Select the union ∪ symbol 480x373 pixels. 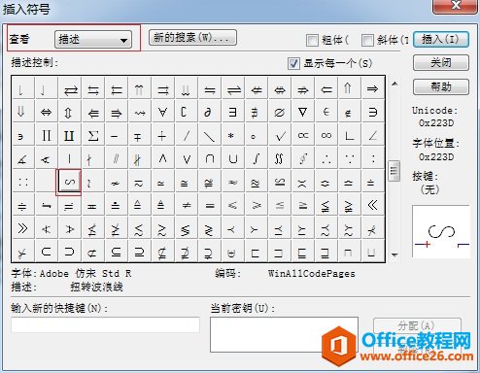click(x=232, y=158)
